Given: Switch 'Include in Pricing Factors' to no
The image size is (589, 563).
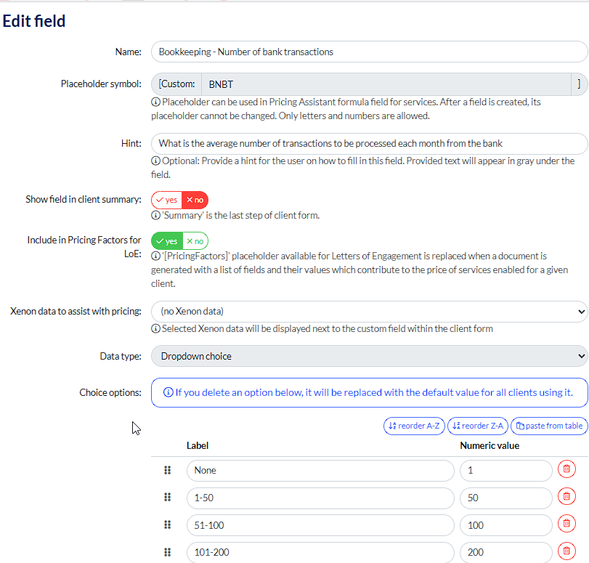Looking at the screenshot, I should pyautogui.click(x=195, y=241).
